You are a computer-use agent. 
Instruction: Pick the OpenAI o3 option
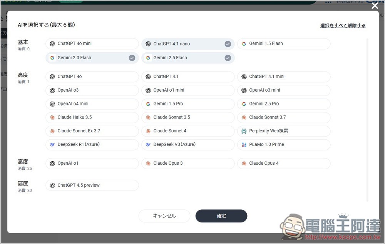[92, 90]
